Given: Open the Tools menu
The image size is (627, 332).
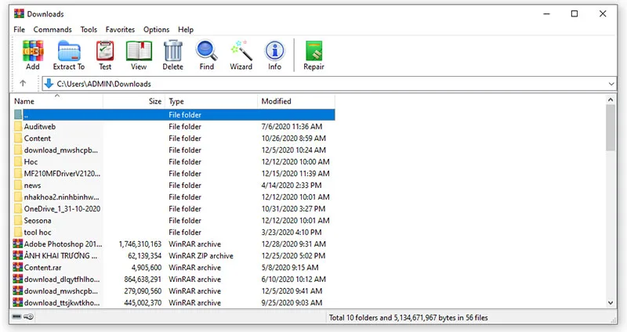Looking at the screenshot, I should coord(89,30).
